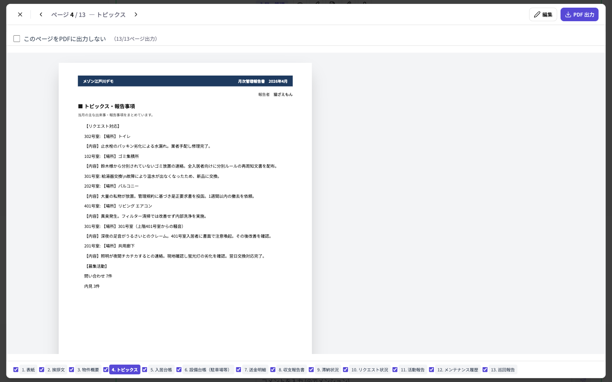Close the PDF preview dialog
This screenshot has width=612, height=382.
[20, 14]
